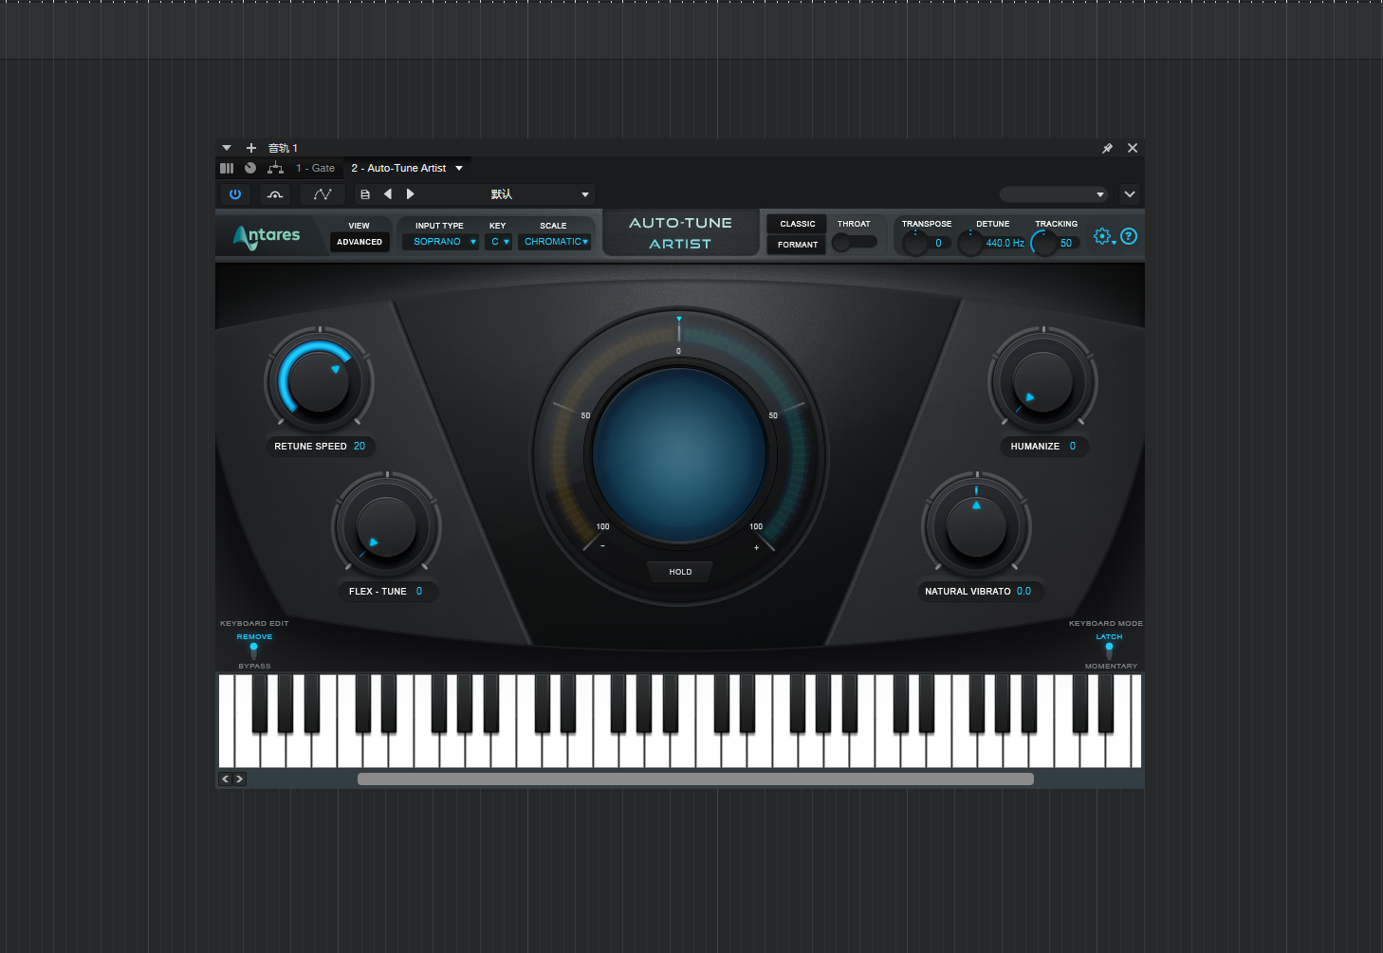Switch to the 1 - Gate tab
Image resolution: width=1383 pixels, height=953 pixels.
pyautogui.click(x=316, y=168)
